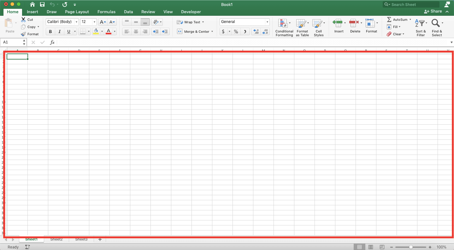Click the Format cells ribbon button
This screenshot has height=250, width=454.
pos(372,26)
